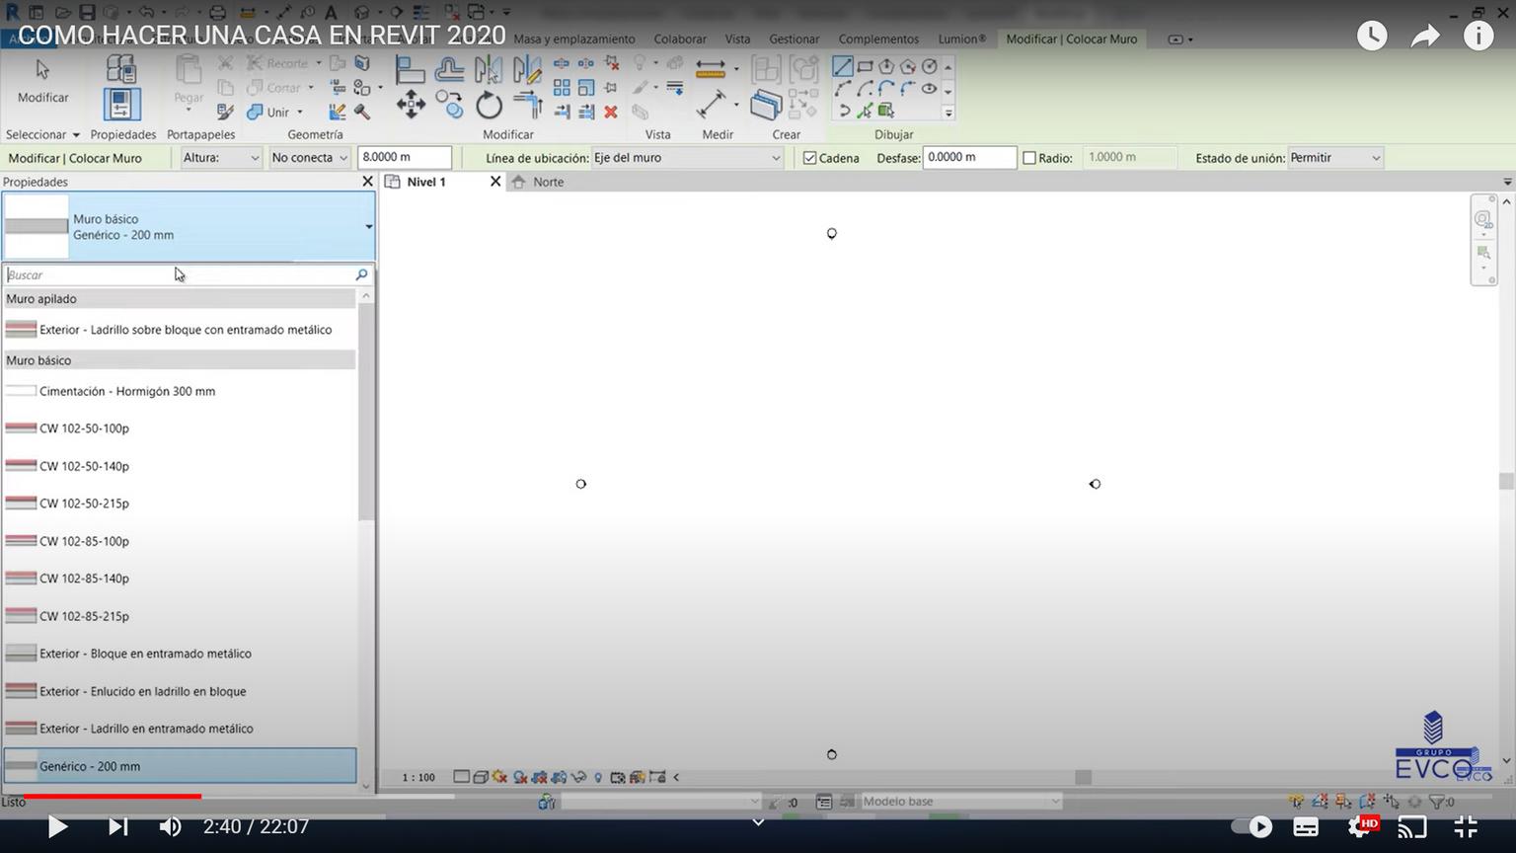Enable the Radio checkbox

coord(1029,158)
